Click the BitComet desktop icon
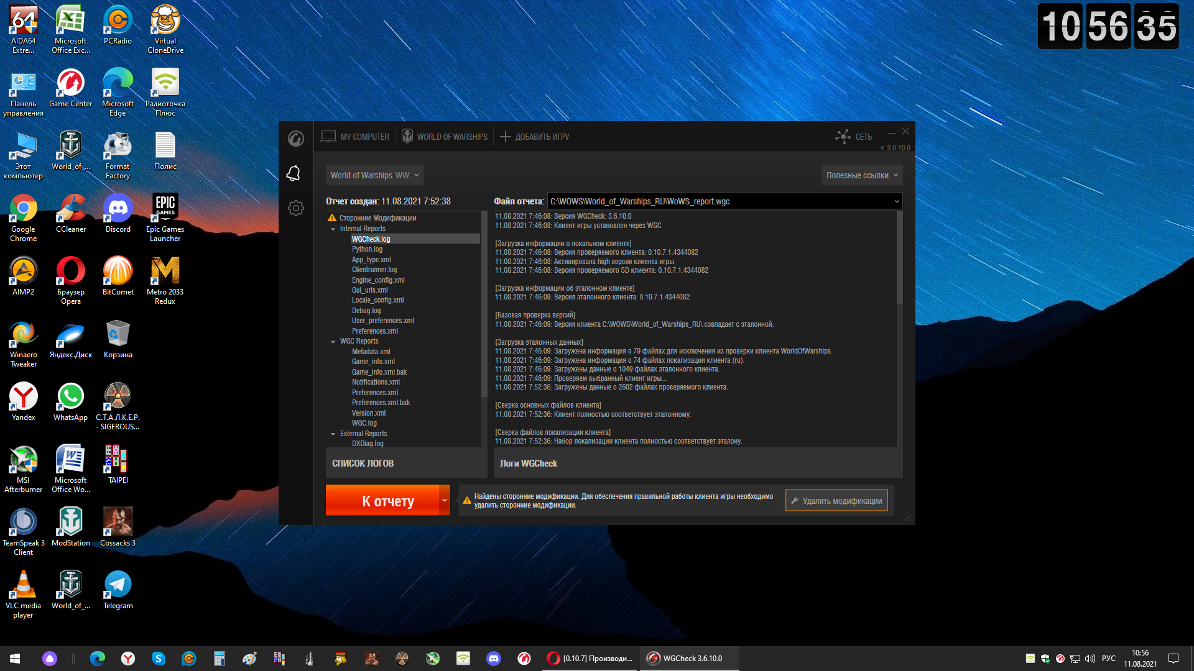The height and width of the screenshot is (671, 1194). tap(118, 276)
